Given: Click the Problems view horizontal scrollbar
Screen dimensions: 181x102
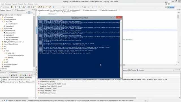Looking at the screenshot, I should (x=108, y=98).
